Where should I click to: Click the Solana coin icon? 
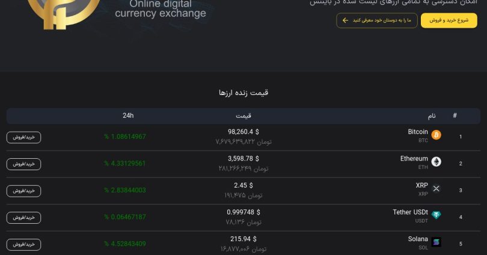pos(436,242)
